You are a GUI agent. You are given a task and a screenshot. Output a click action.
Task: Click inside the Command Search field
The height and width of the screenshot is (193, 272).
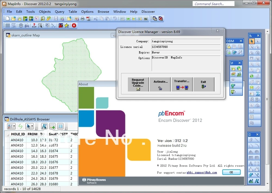click(x=214, y=4)
